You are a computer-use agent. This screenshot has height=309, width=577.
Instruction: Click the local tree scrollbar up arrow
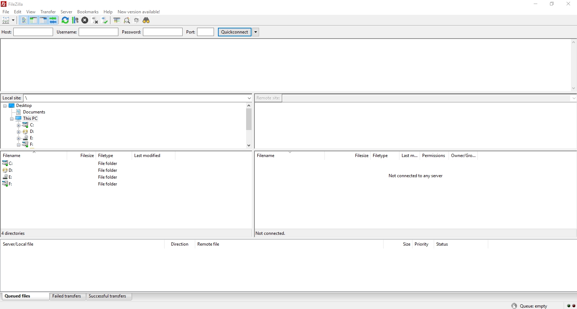(x=249, y=106)
